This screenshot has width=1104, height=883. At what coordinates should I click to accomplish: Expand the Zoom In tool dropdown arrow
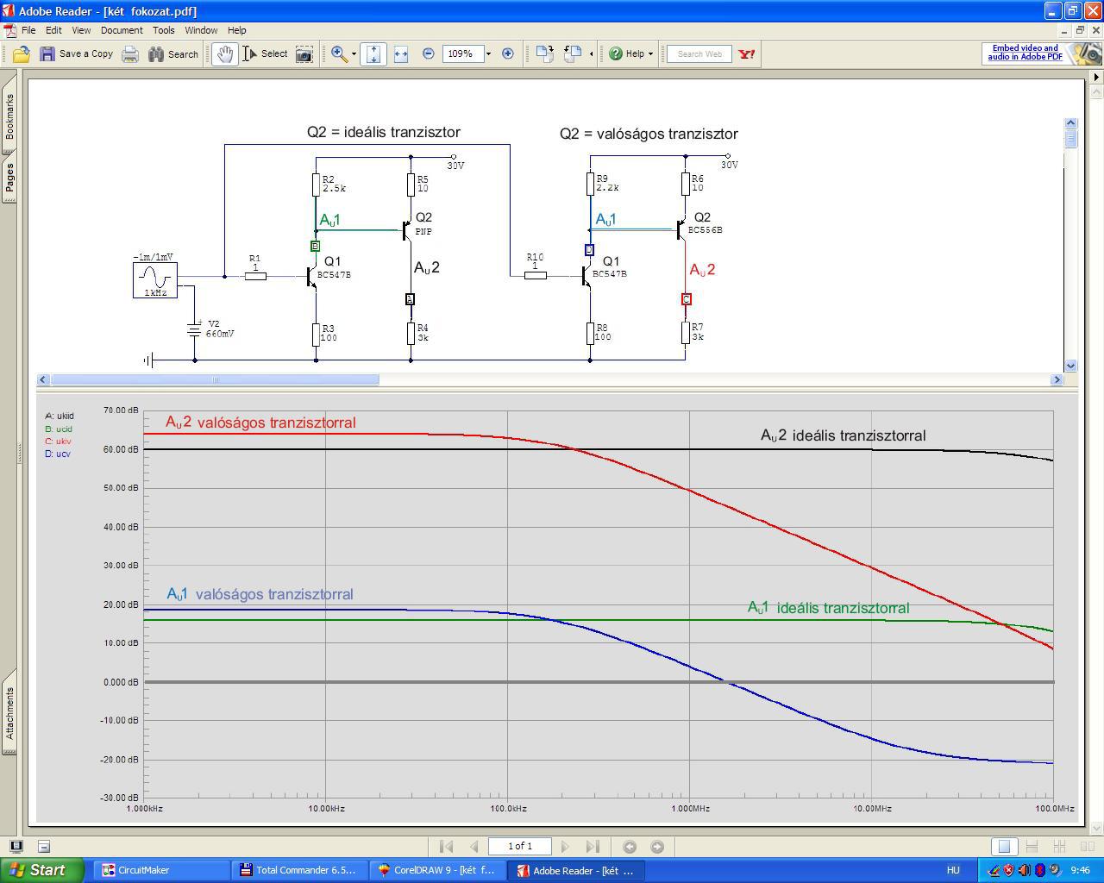click(x=354, y=54)
